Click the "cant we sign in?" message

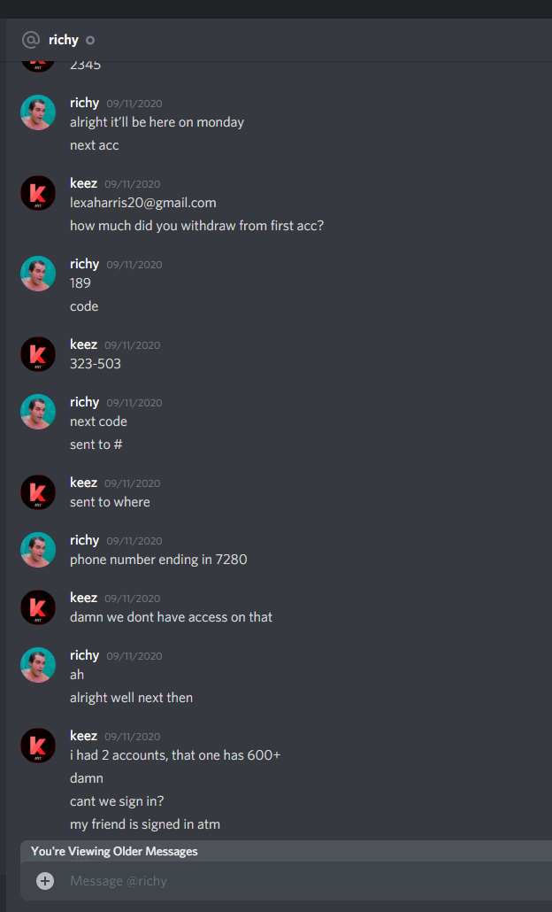(x=117, y=801)
